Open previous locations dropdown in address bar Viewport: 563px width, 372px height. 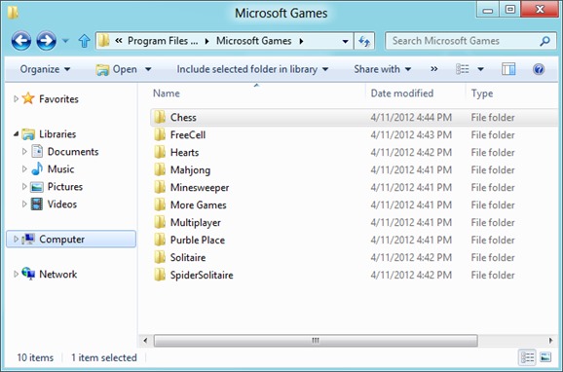pyautogui.click(x=345, y=41)
